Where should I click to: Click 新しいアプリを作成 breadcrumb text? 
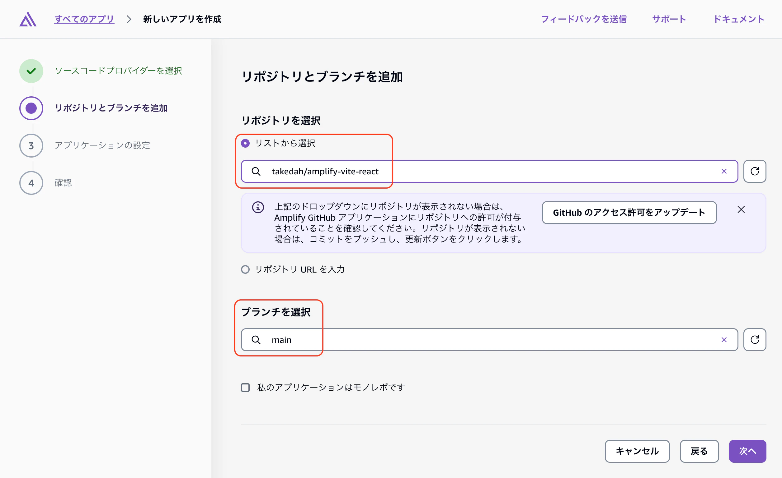(x=182, y=19)
